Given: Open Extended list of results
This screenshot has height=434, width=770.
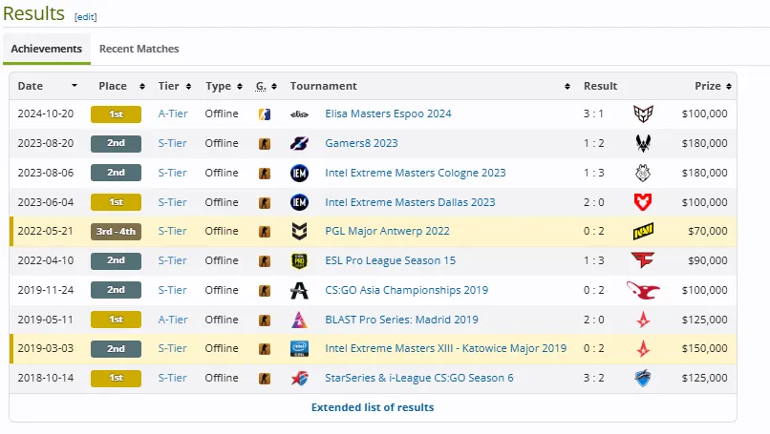Looking at the screenshot, I should pos(373,407).
